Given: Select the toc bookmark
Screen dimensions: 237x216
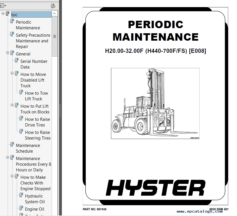Looking at the screenshot, I should (31, 15).
